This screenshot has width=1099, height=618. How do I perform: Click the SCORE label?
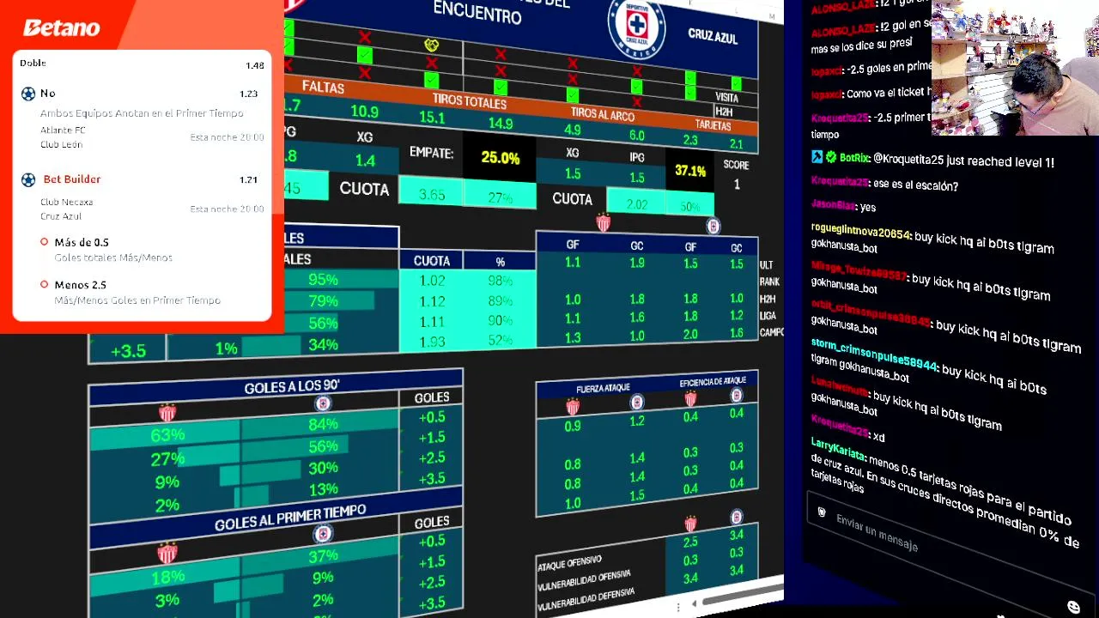[x=736, y=165]
